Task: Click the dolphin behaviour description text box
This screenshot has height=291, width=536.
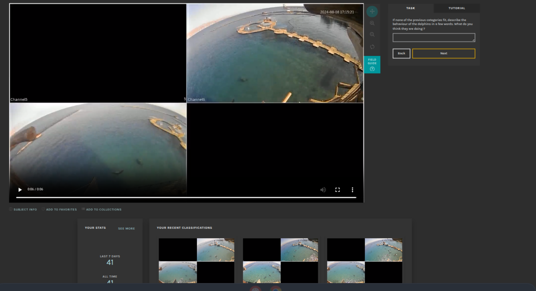Action: click(x=433, y=38)
